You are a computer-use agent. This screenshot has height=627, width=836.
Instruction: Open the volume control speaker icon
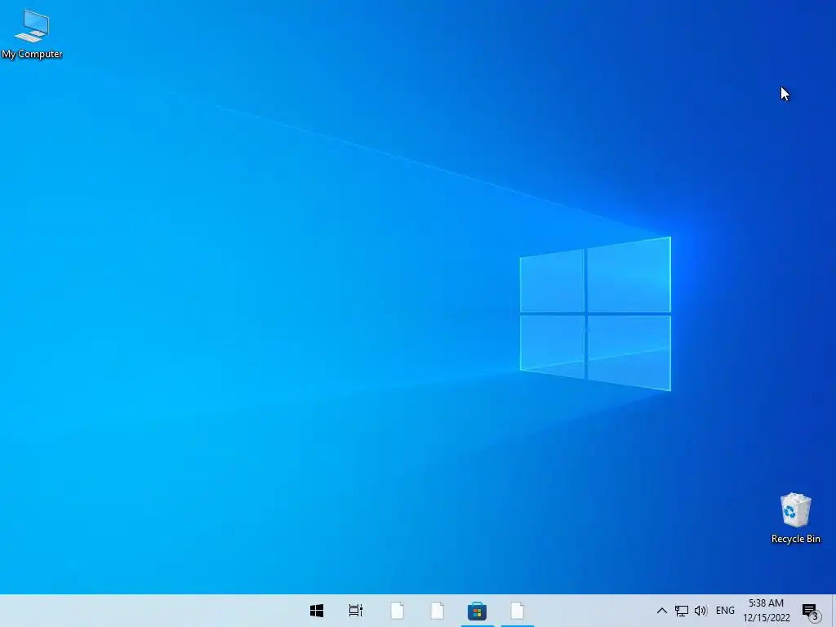click(x=700, y=611)
